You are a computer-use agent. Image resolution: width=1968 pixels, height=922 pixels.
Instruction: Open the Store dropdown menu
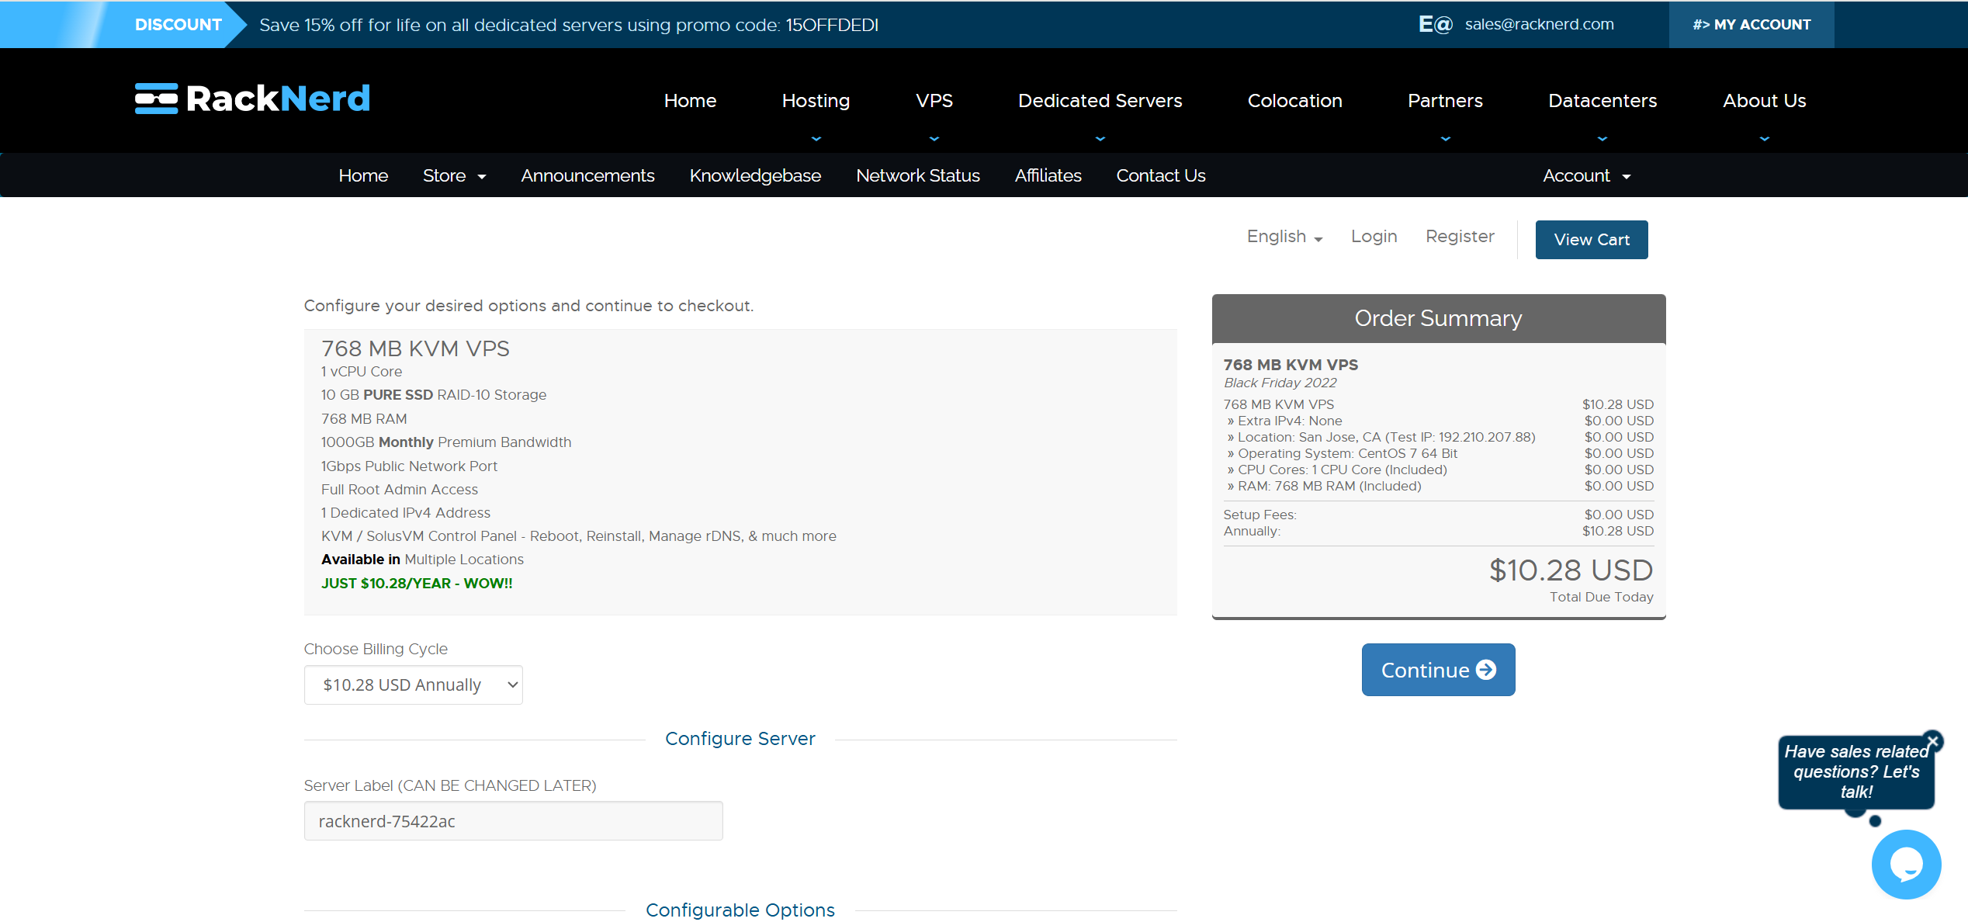[x=454, y=176]
